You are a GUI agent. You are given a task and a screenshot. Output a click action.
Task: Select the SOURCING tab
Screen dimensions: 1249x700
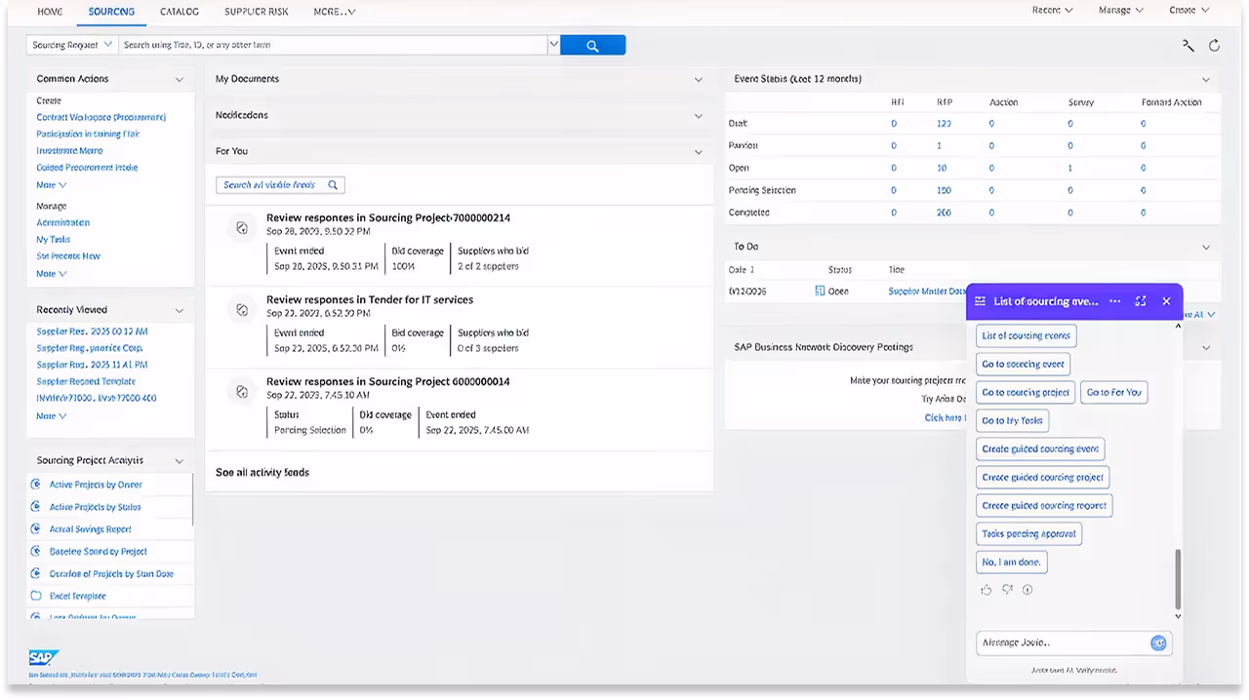click(110, 12)
